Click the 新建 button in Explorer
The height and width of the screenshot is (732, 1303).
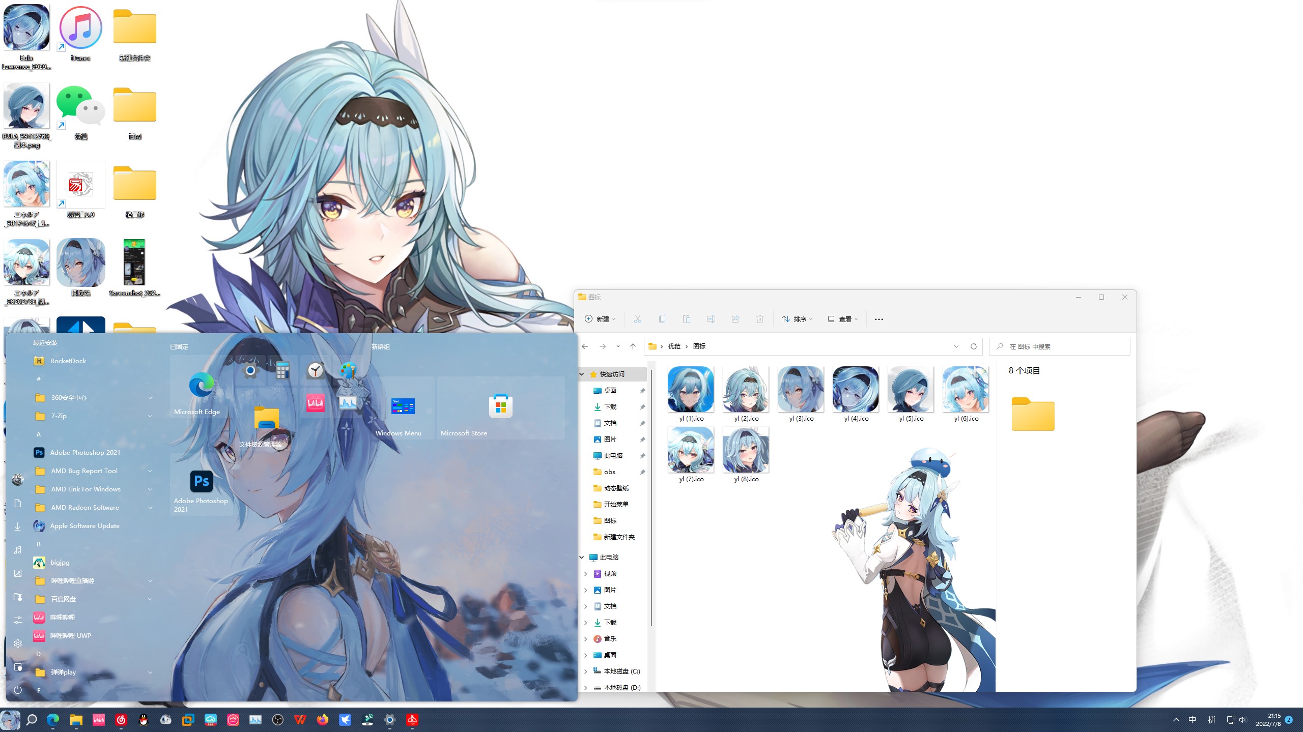click(x=600, y=319)
